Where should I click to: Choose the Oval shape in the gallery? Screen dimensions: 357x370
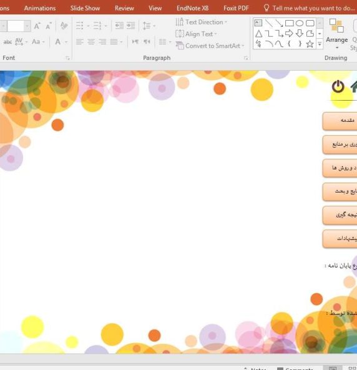coord(300,23)
